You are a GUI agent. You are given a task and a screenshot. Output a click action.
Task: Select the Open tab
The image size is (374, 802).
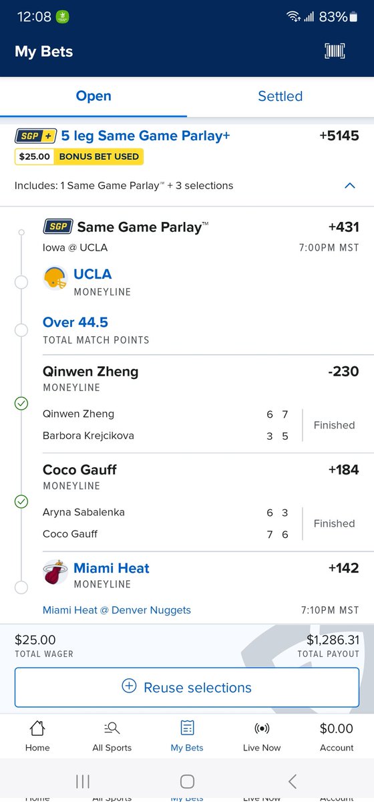[93, 96]
